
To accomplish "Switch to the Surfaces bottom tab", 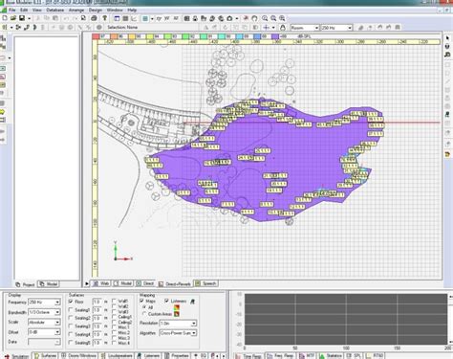I will click(46, 356).
